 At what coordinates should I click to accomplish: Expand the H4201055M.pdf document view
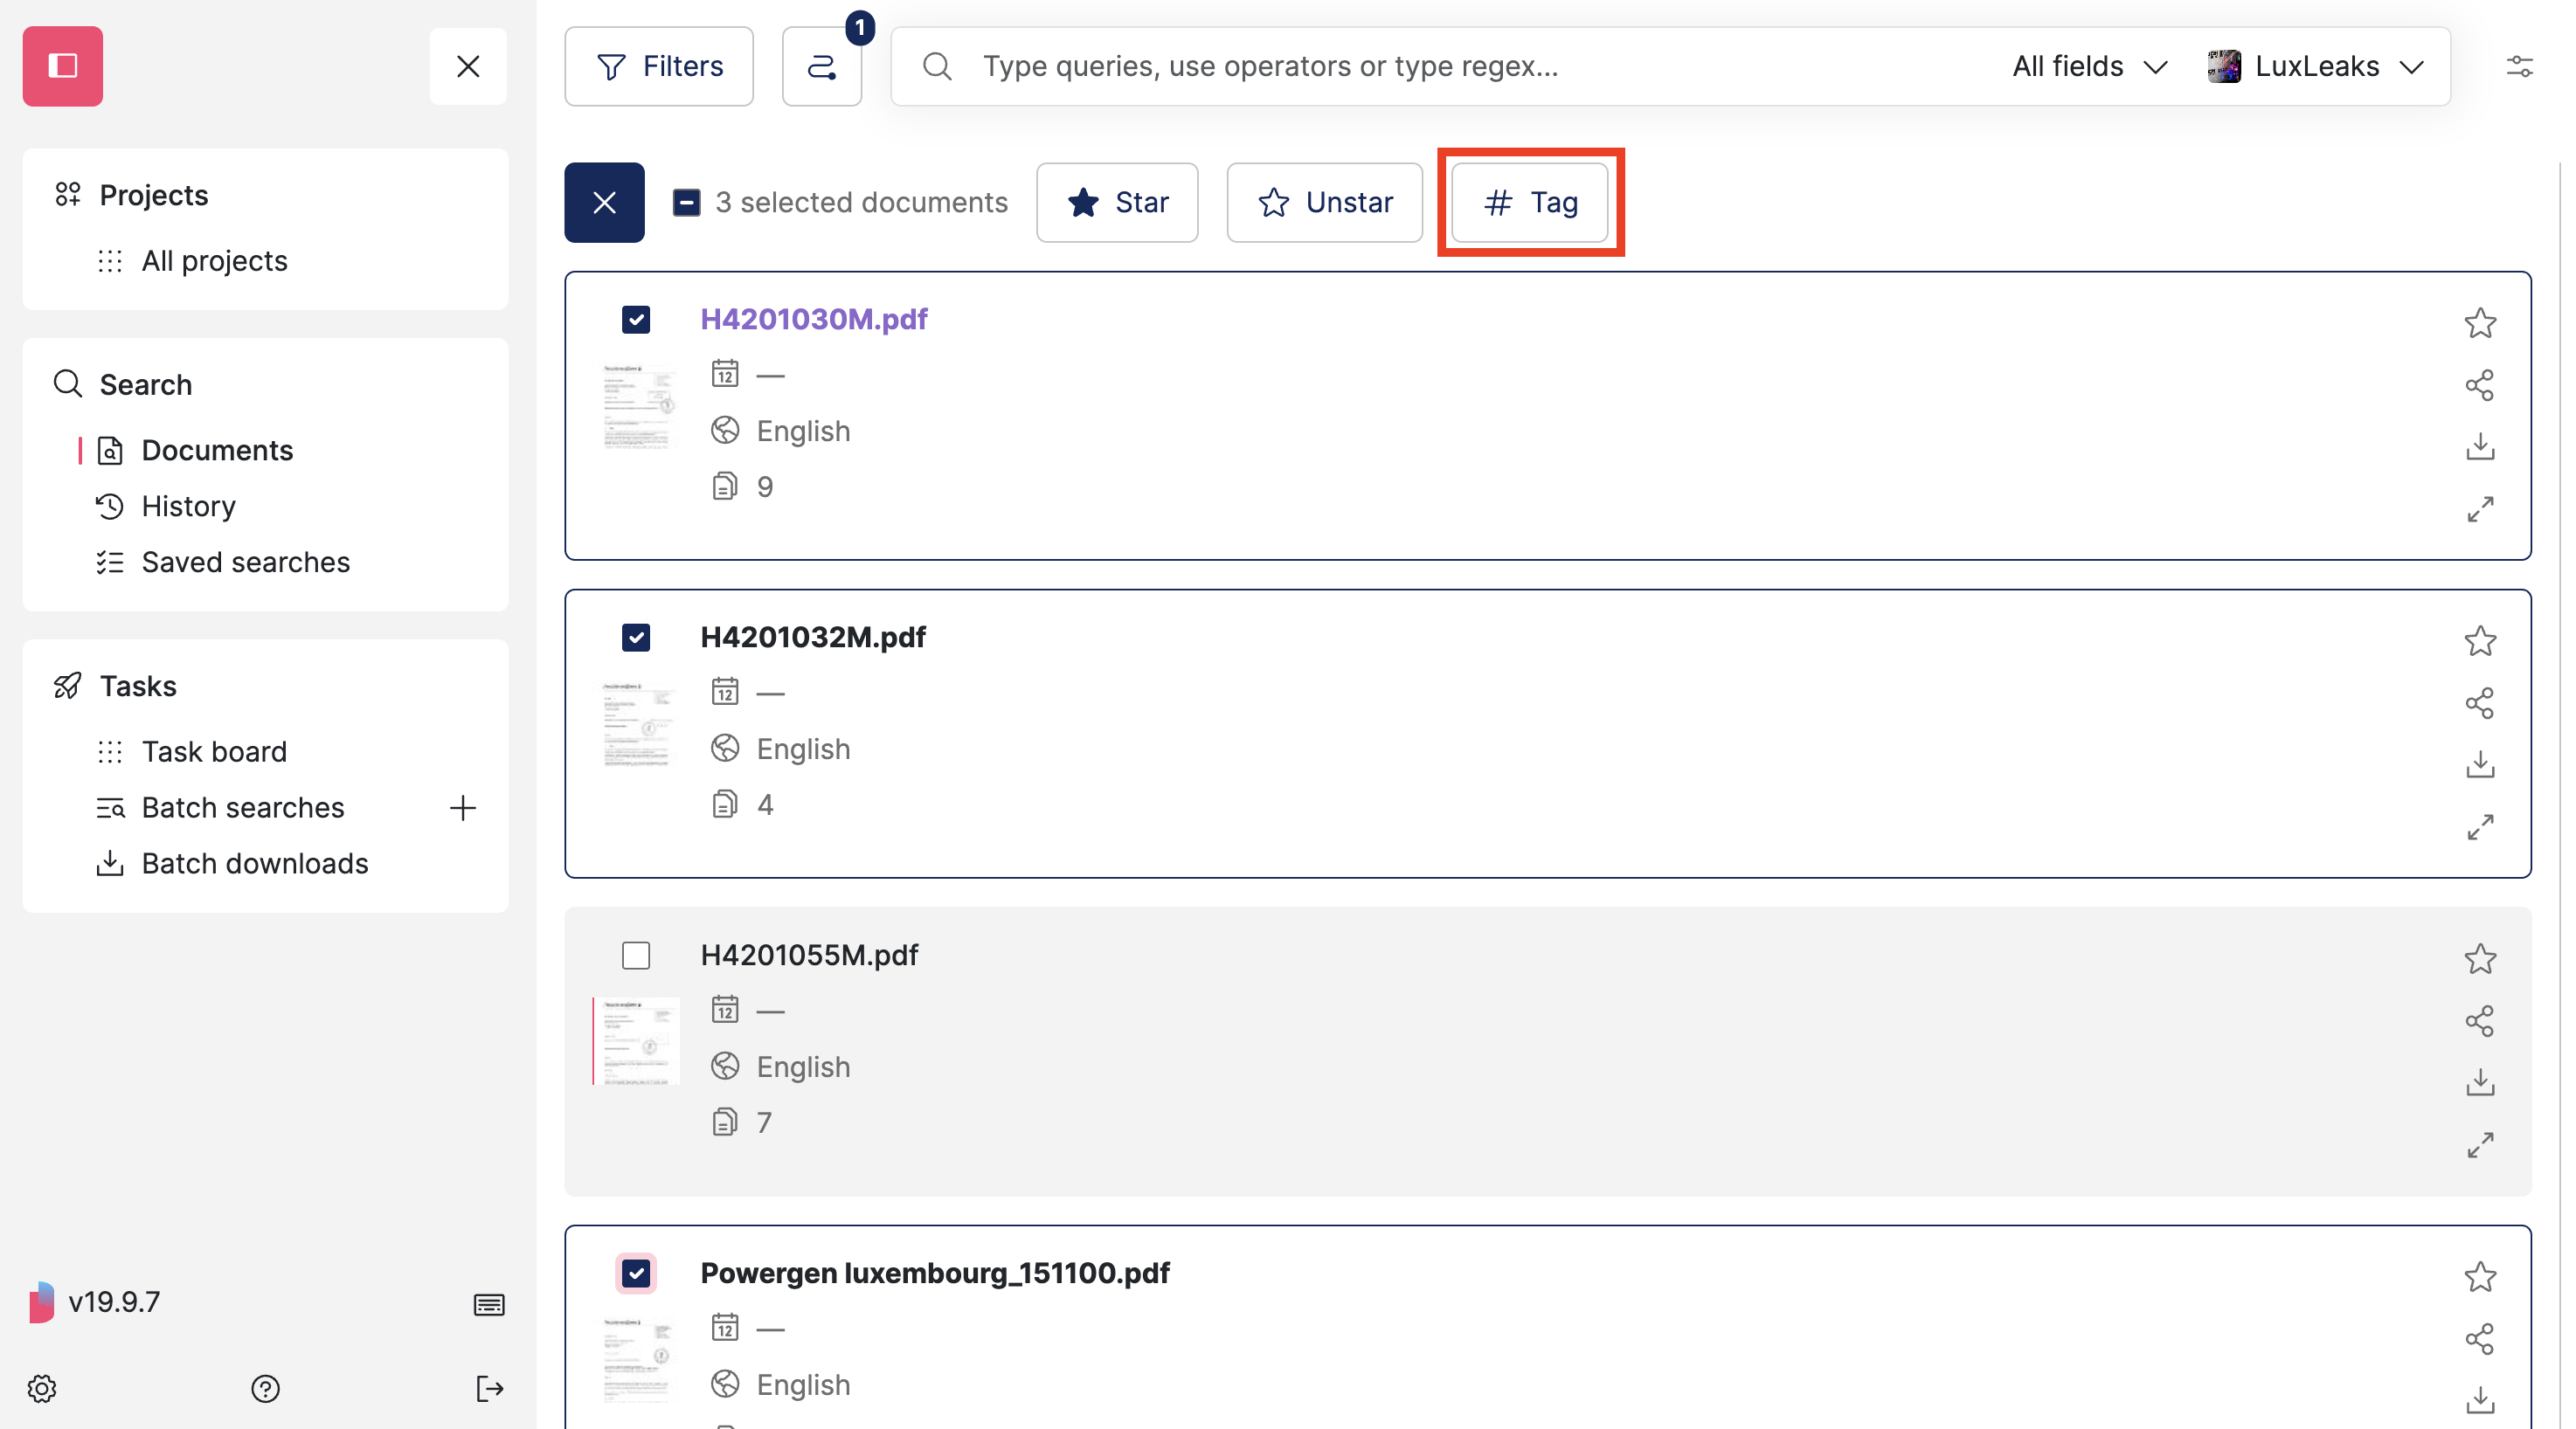(x=2480, y=1144)
